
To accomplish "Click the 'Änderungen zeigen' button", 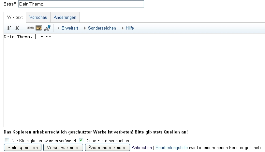I will pos(107,148).
